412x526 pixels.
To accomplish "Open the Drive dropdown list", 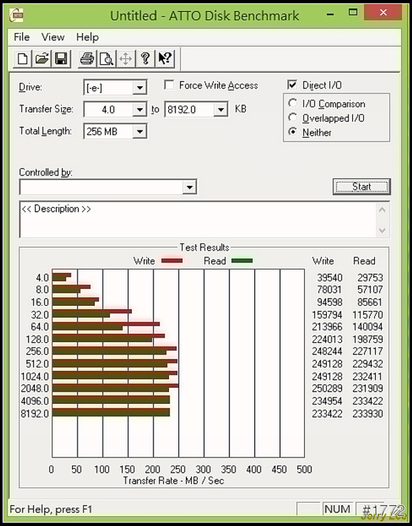I will pyautogui.click(x=140, y=88).
